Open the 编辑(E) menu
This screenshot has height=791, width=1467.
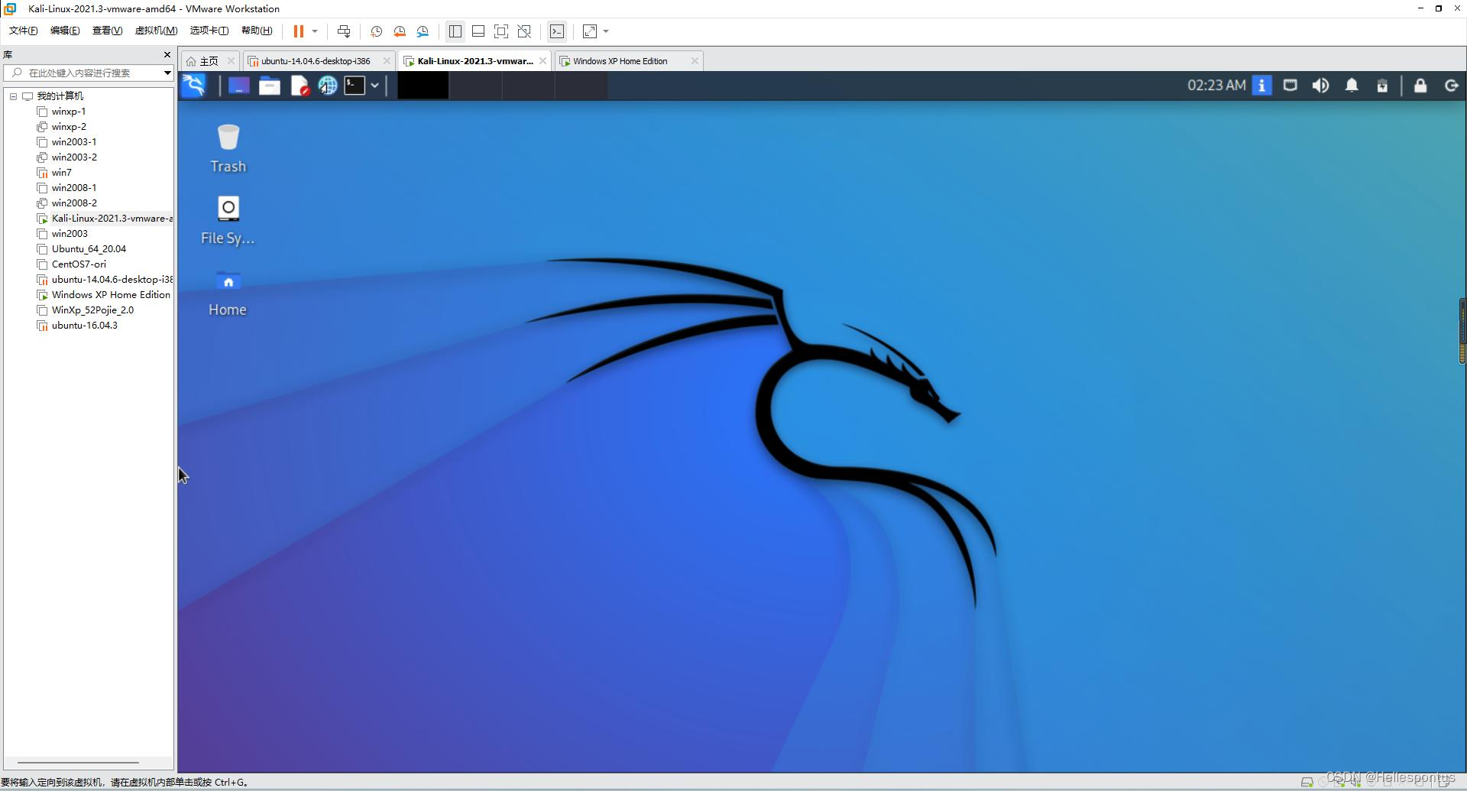pos(65,31)
